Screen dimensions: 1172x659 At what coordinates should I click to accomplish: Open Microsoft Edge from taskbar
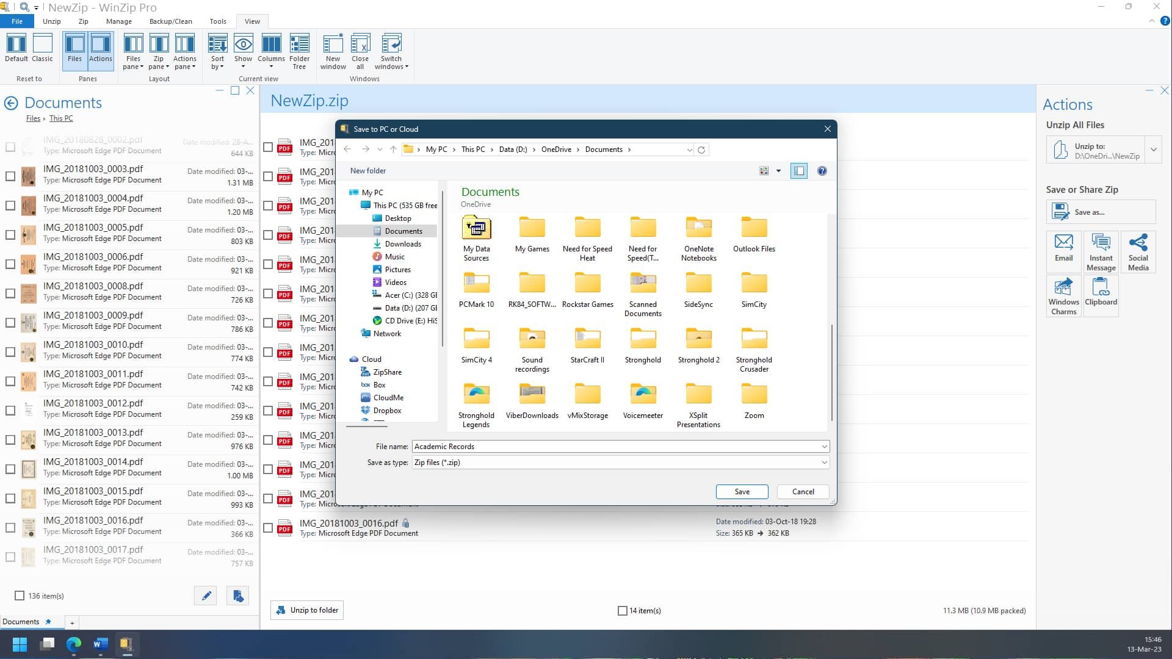click(x=73, y=644)
